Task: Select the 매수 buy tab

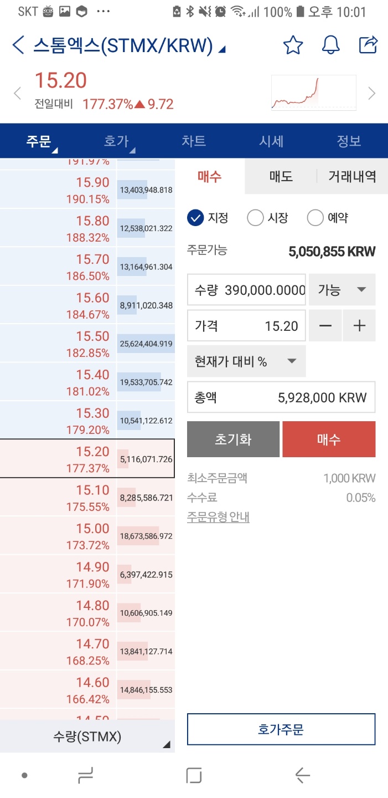Action: 210,176
